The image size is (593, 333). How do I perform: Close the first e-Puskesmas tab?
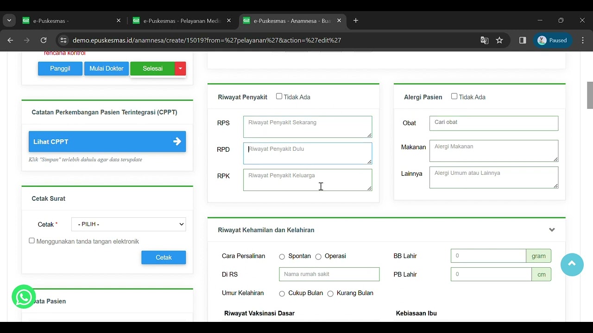click(118, 20)
